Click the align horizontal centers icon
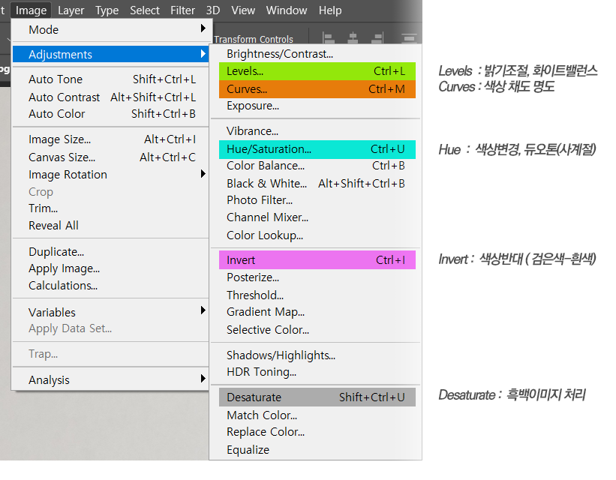The width and height of the screenshot is (616, 480). tap(353, 38)
